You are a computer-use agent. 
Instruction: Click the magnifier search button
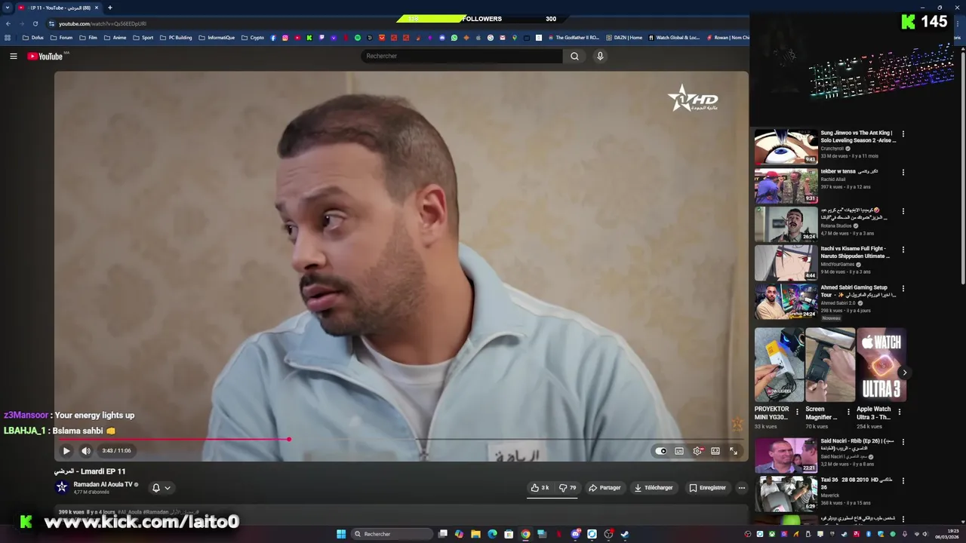(x=574, y=56)
